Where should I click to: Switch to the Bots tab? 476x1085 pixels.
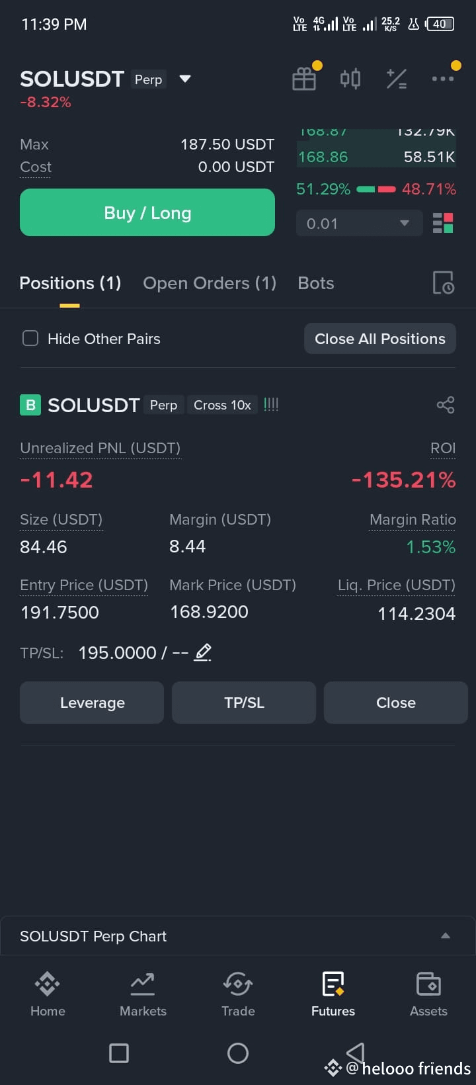click(x=316, y=283)
